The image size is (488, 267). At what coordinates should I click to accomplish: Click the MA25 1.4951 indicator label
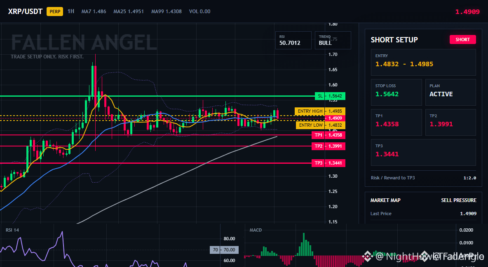tap(129, 12)
